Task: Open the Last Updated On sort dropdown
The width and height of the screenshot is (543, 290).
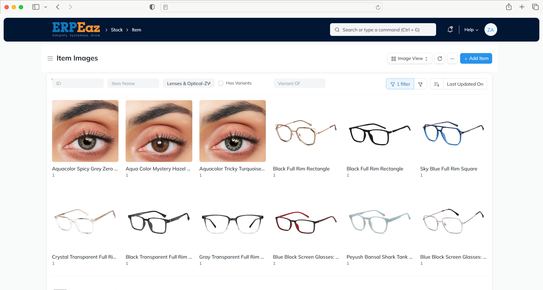Action: 465,84
